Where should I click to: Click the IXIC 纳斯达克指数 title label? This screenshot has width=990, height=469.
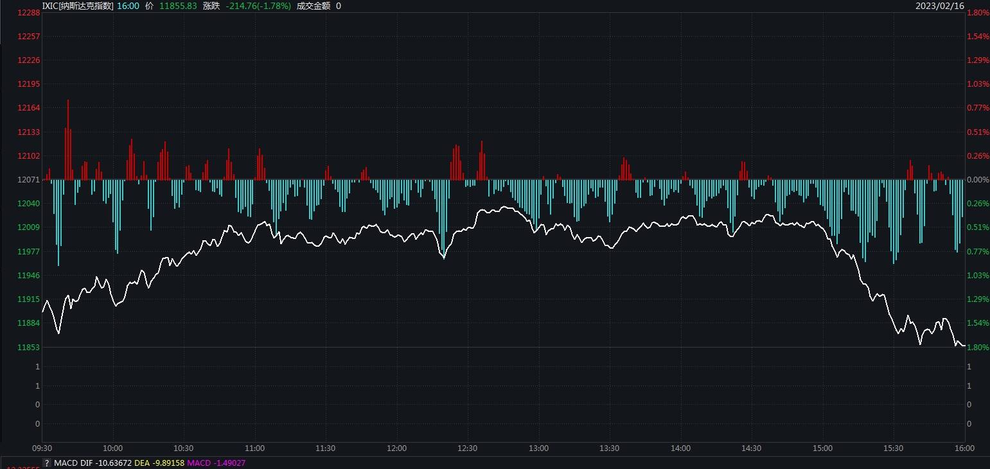[x=77, y=6]
